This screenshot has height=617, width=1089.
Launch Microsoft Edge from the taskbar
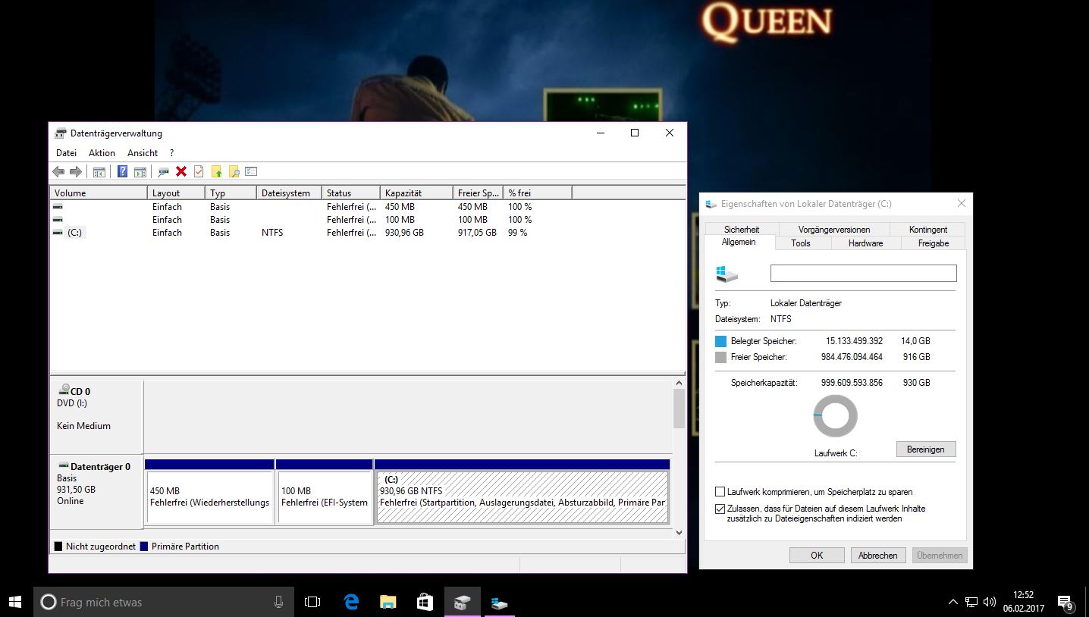coord(351,602)
